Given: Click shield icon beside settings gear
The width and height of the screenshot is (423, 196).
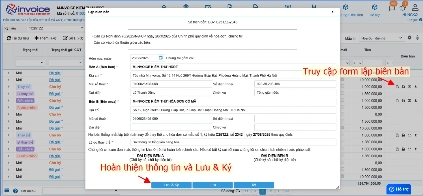Looking at the screenshot, I should pos(417,38).
